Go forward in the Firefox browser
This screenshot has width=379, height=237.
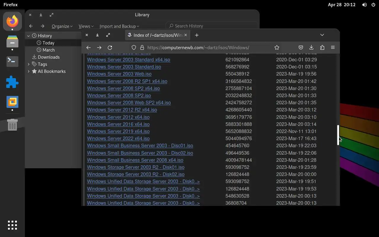99,47
